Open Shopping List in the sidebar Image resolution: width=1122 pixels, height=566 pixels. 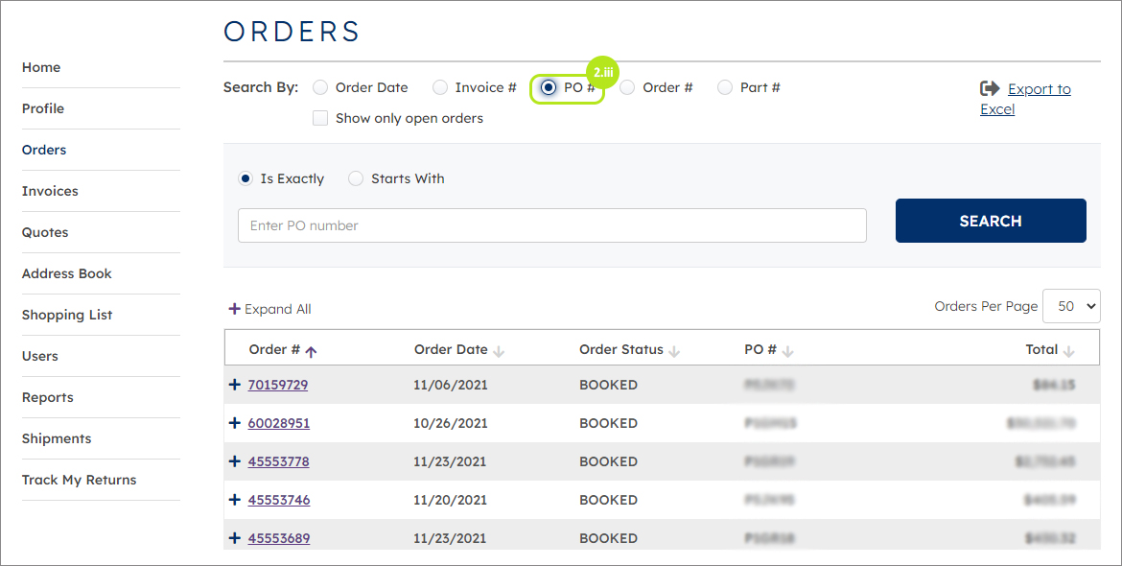tap(67, 315)
